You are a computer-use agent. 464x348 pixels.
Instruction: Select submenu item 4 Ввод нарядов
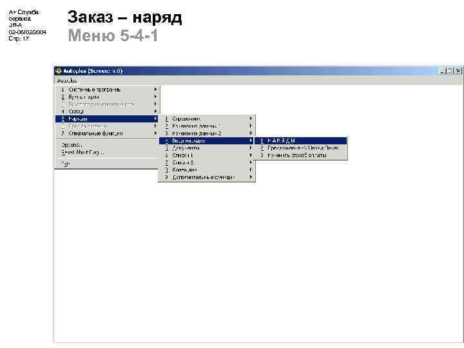coord(207,140)
